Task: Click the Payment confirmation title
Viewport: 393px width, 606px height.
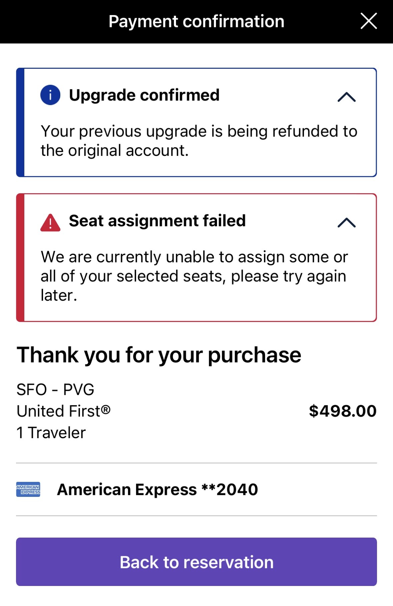Action: [x=196, y=21]
